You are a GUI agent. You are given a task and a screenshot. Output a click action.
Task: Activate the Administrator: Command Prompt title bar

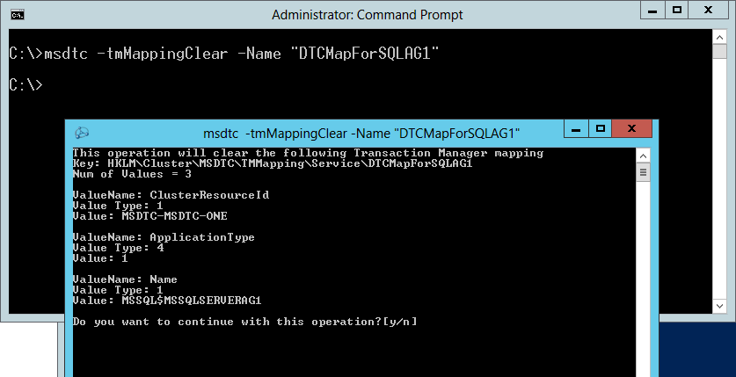pyautogui.click(x=367, y=15)
